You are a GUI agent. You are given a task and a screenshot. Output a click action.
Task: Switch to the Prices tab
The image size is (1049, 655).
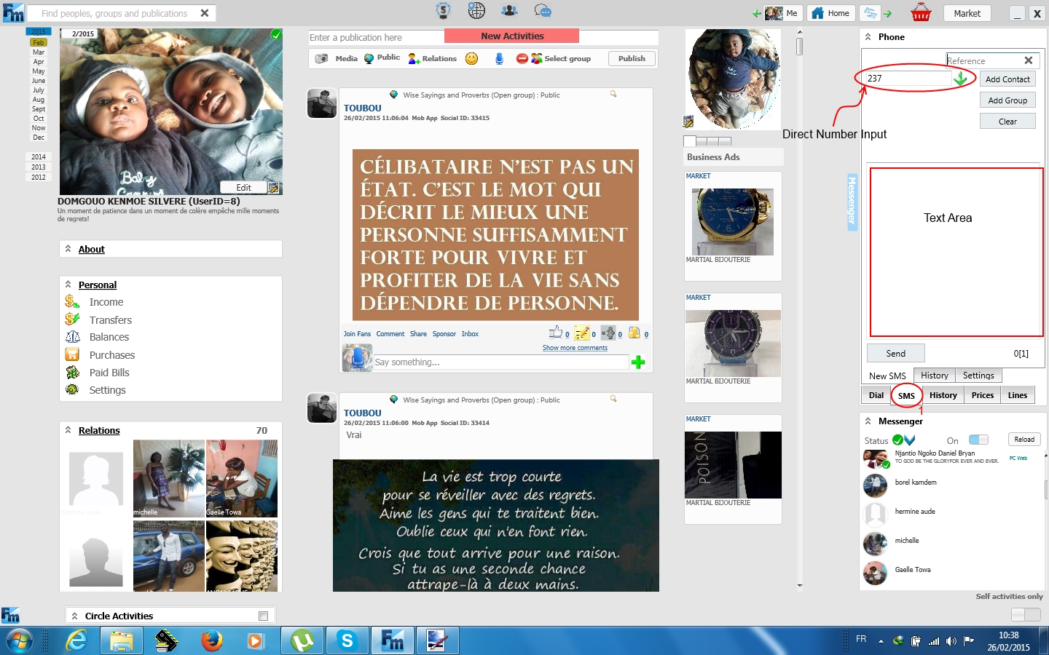pos(982,395)
